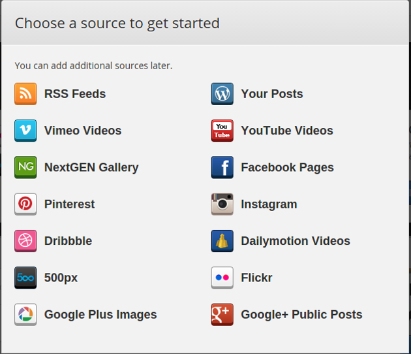The height and width of the screenshot is (354, 411).
Task: Choose Dailymotion Videos label
Action: click(x=296, y=242)
